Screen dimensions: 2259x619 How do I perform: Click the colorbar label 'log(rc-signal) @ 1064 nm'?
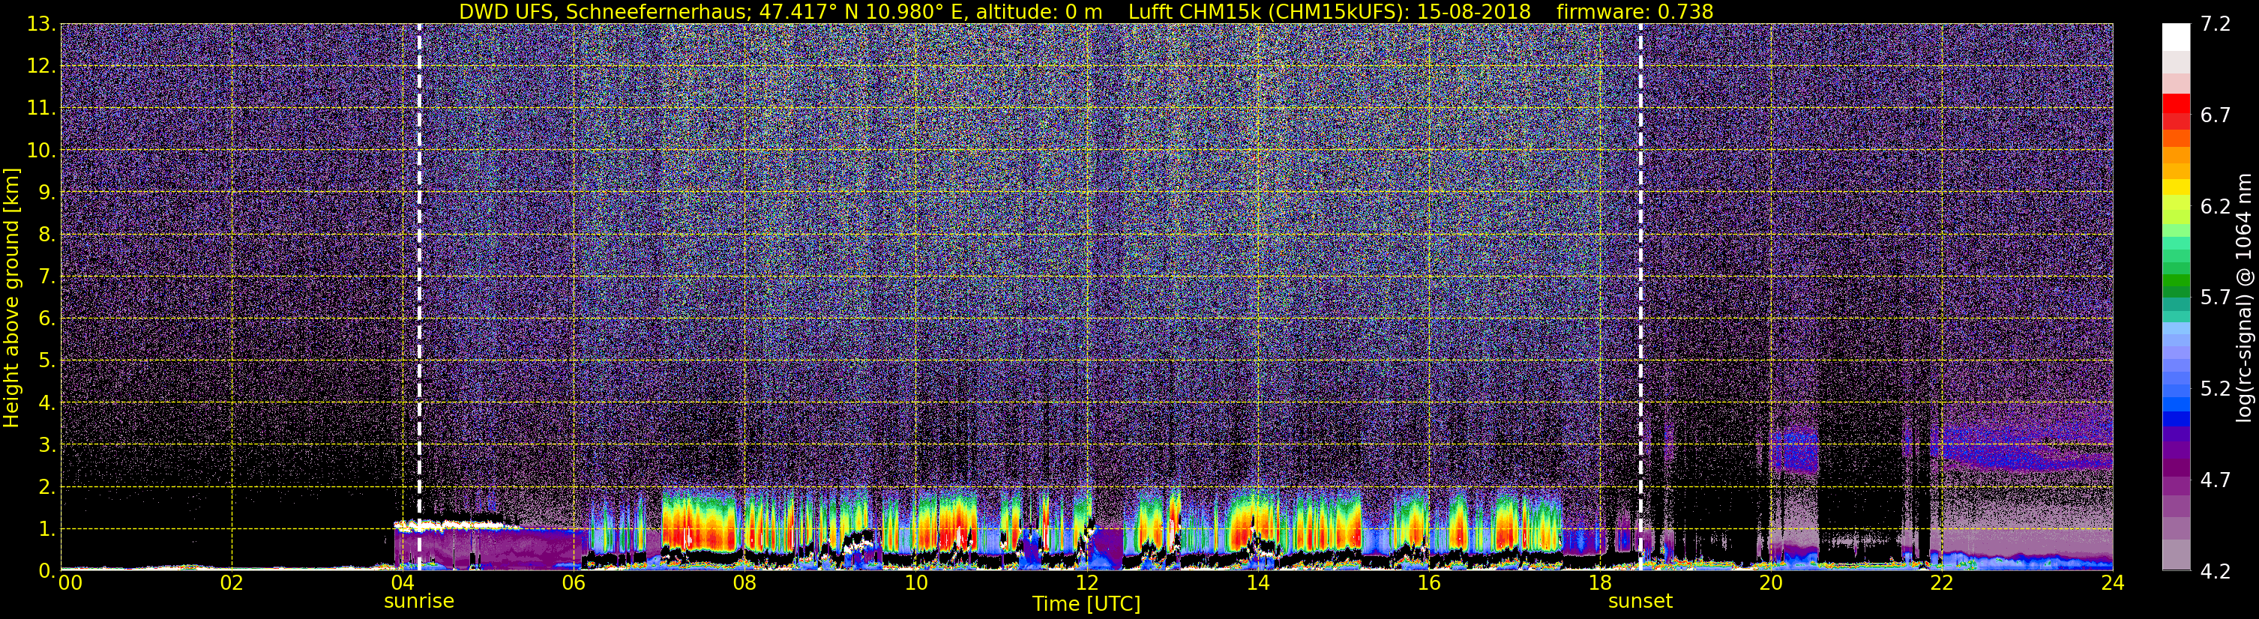2243,298
